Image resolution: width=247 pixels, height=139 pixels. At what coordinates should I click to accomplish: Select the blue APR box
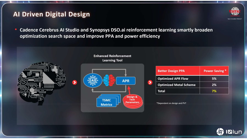[x=126, y=81]
